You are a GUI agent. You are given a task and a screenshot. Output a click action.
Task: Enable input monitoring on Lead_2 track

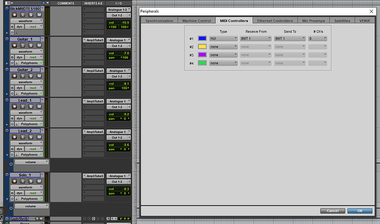(23, 137)
